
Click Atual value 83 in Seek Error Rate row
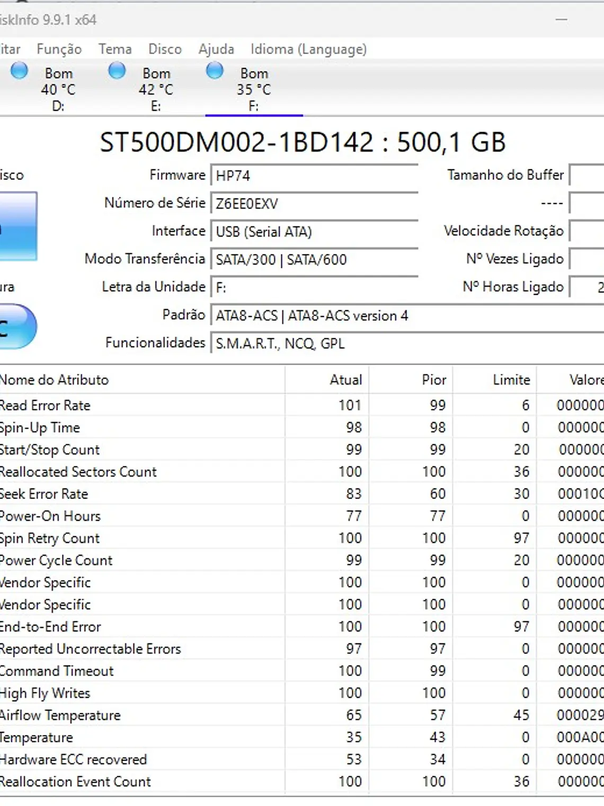point(354,494)
